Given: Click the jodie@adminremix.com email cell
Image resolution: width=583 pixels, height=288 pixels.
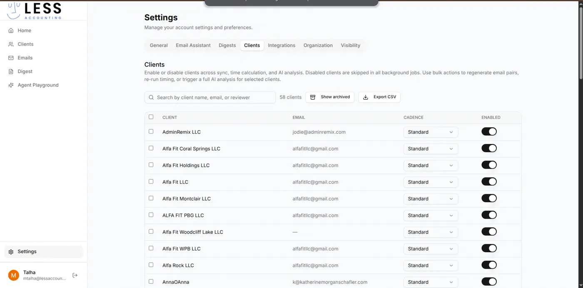Looking at the screenshot, I should [x=319, y=132].
